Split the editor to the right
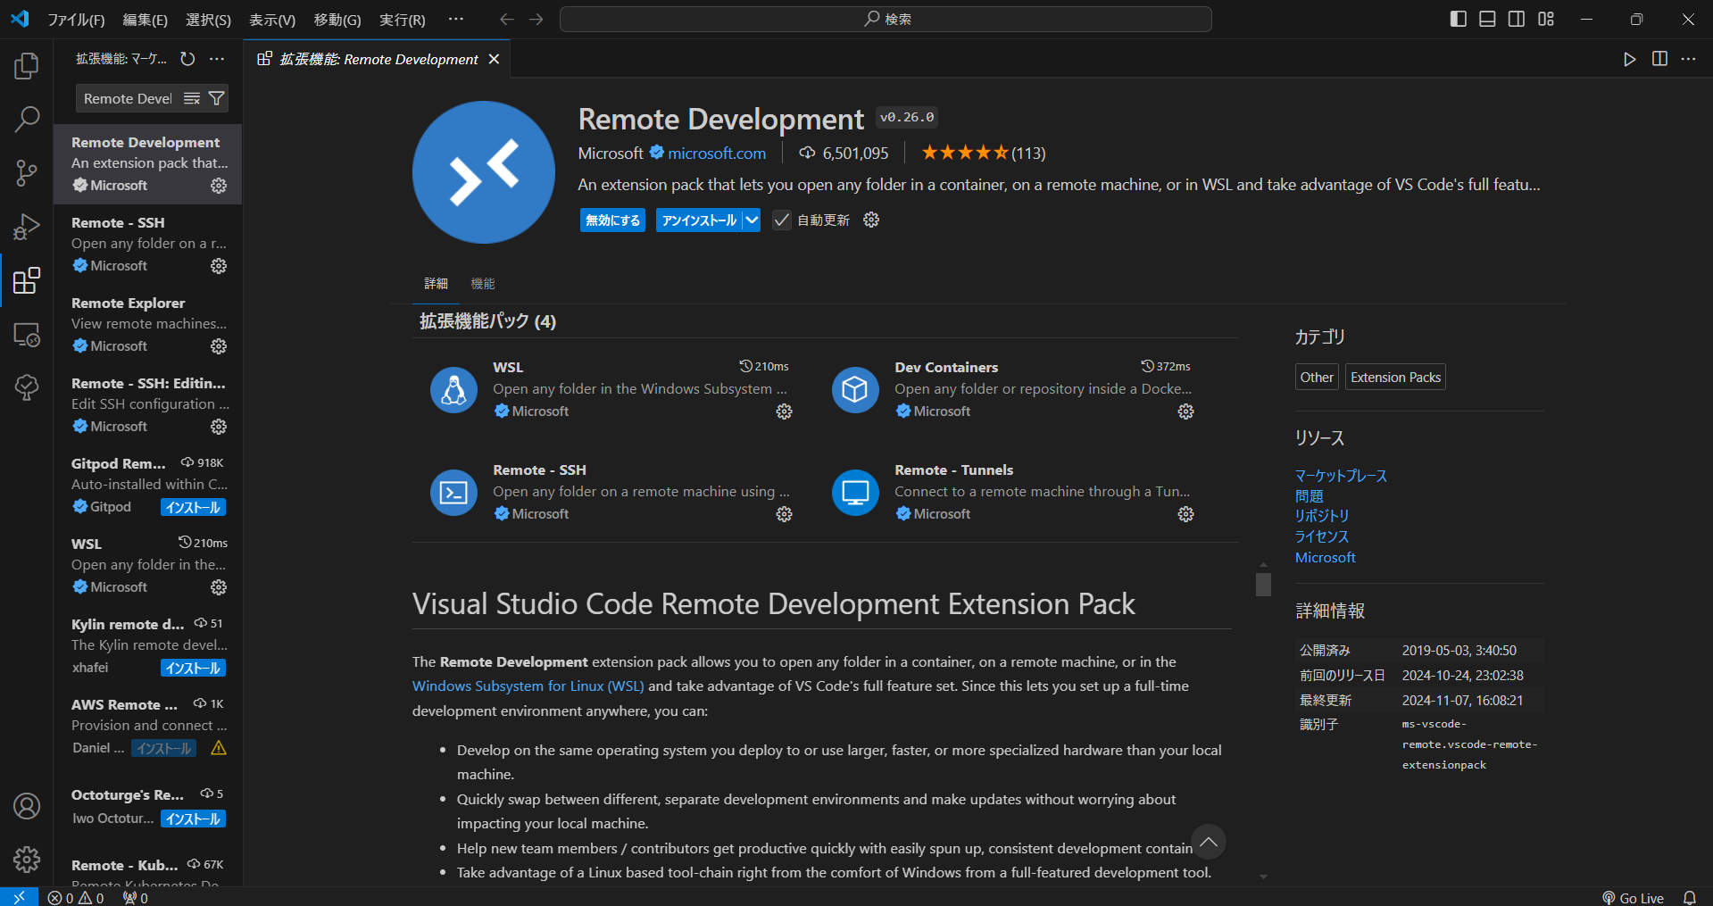 point(1659,59)
